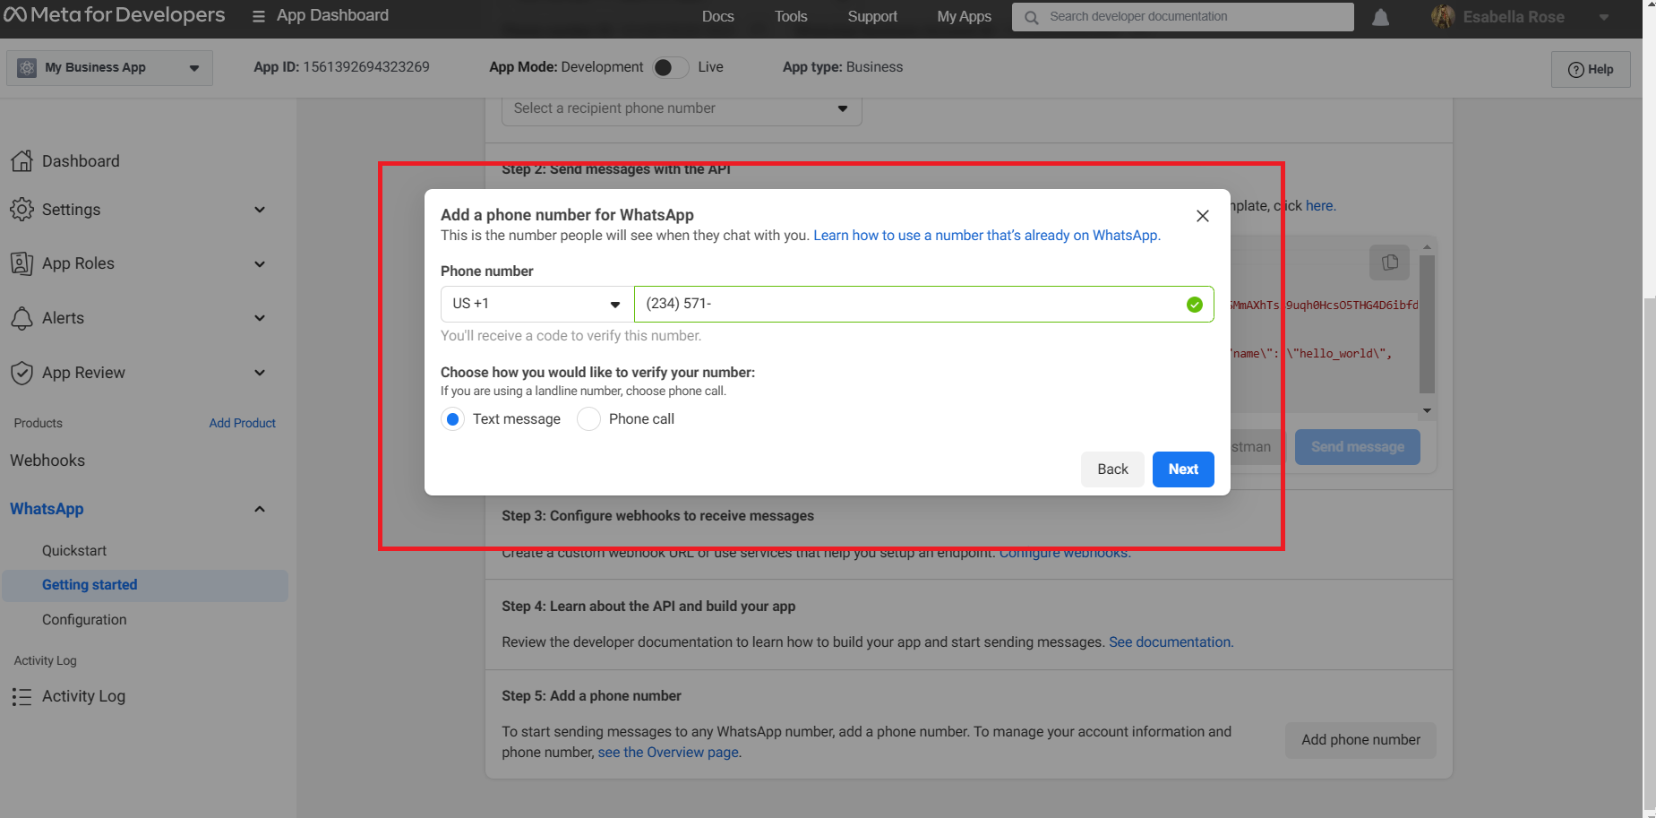The height and width of the screenshot is (818, 1656).
Task: Open the recipient phone number dropdown
Action: [x=682, y=108]
